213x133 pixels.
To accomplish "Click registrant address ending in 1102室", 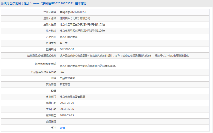I will pos(83,25).
